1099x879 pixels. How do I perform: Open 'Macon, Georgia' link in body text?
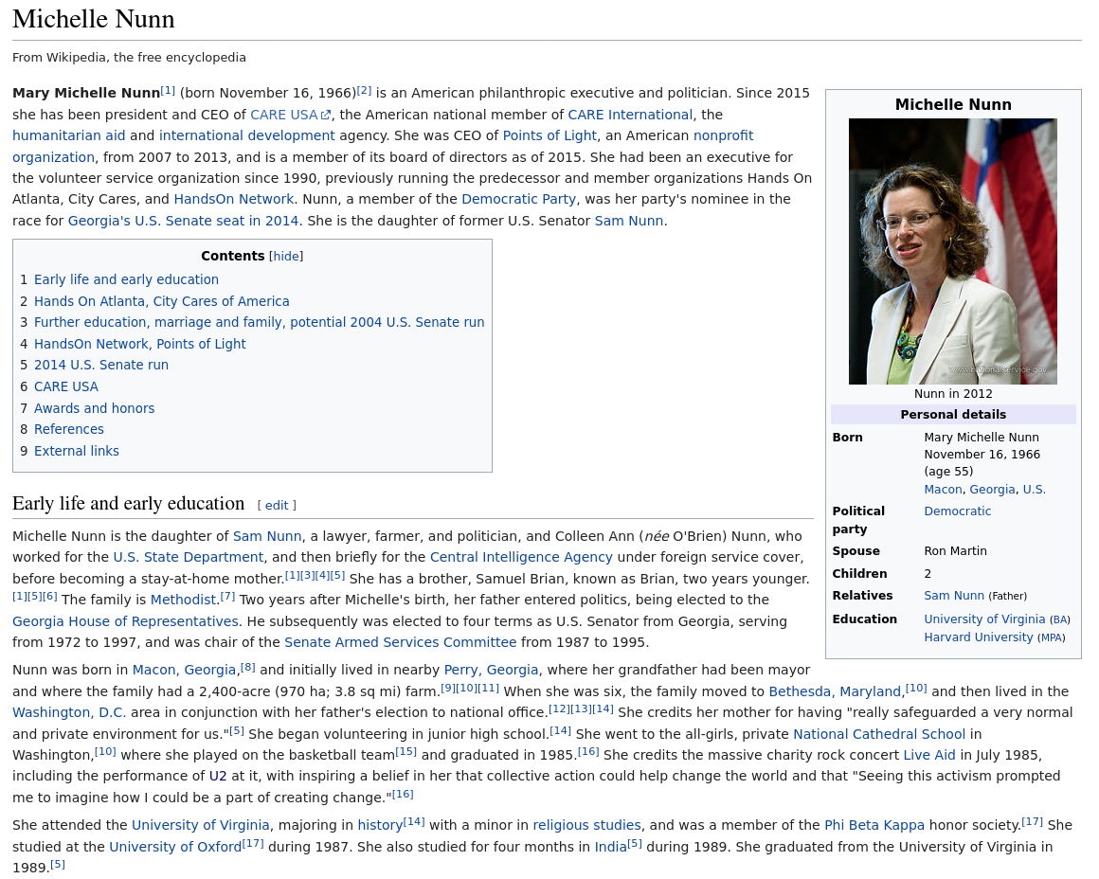[185, 671]
